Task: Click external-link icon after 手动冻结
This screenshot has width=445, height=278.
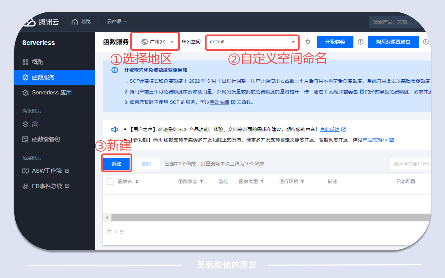Action: (233, 102)
